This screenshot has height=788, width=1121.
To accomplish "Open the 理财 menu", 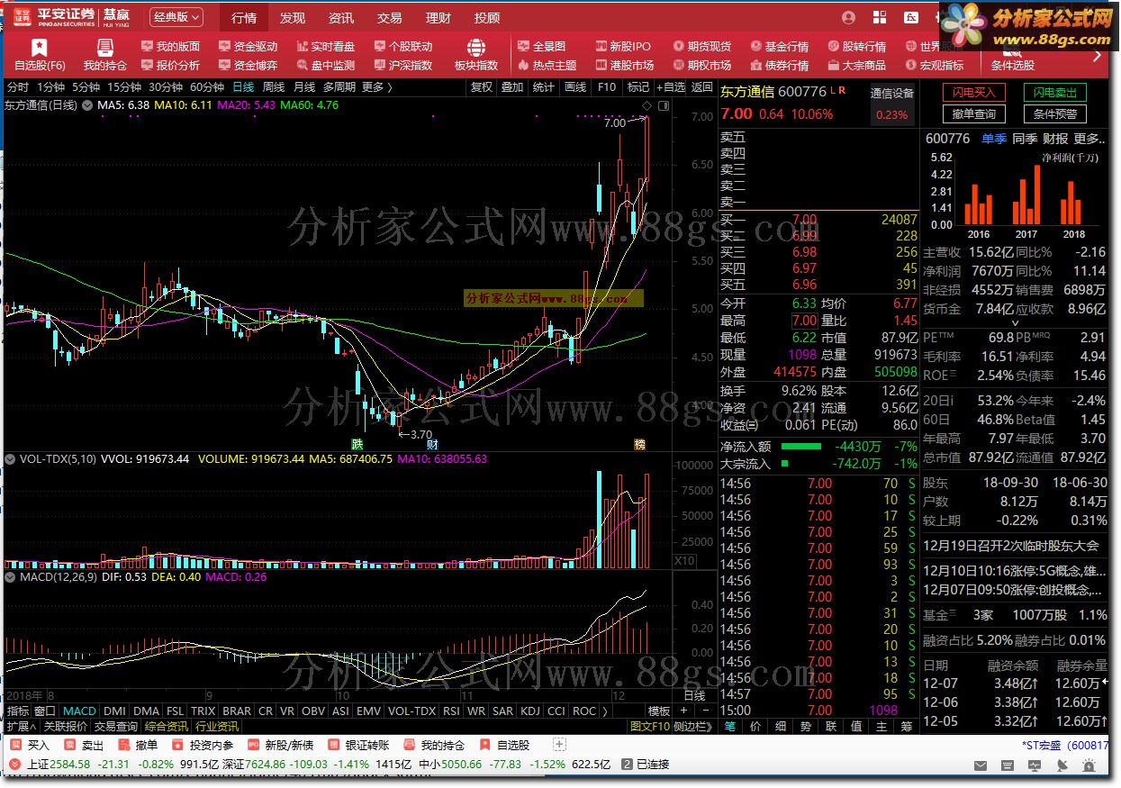I will 438,18.
